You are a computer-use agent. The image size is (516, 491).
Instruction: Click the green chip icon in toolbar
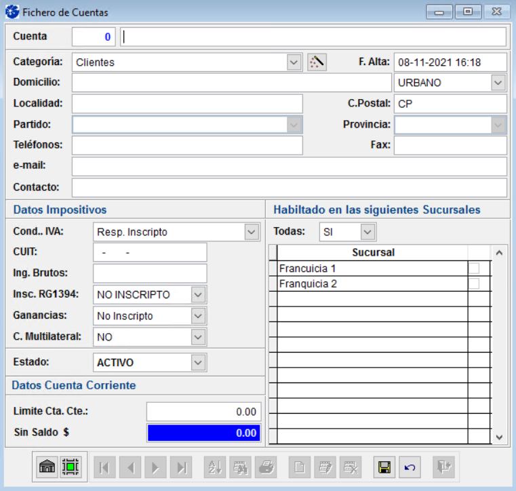point(71,467)
